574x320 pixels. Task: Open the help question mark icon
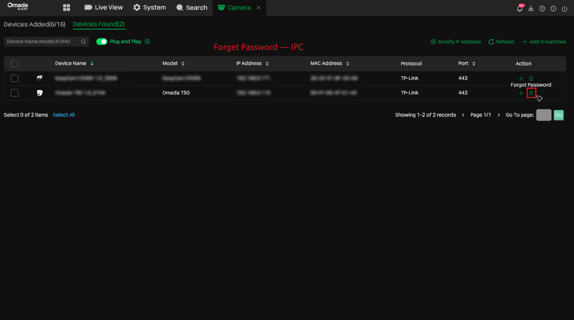tap(542, 9)
